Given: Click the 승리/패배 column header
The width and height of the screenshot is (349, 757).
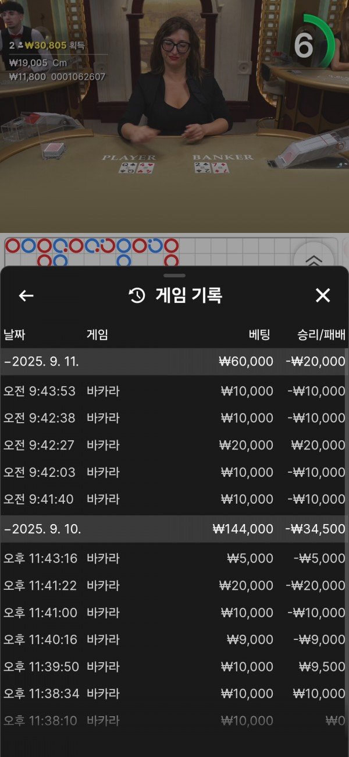Looking at the screenshot, I should 321,335.
